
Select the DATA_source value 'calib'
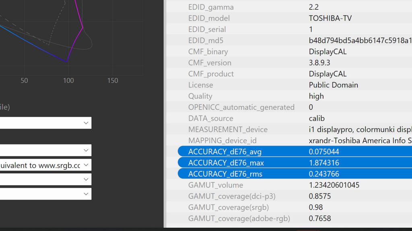317,118
